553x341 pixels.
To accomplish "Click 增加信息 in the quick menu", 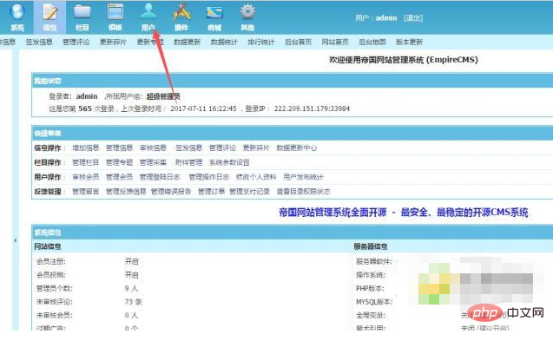I will click(86, 148).
